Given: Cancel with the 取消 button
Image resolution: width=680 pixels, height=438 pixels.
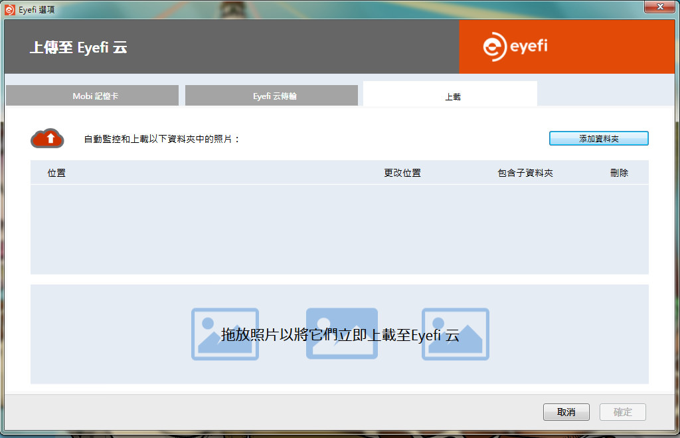Looking at the screenshot, I should [x=566, y=412].
